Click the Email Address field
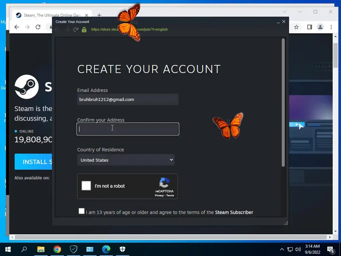 (x=128, y=99)
